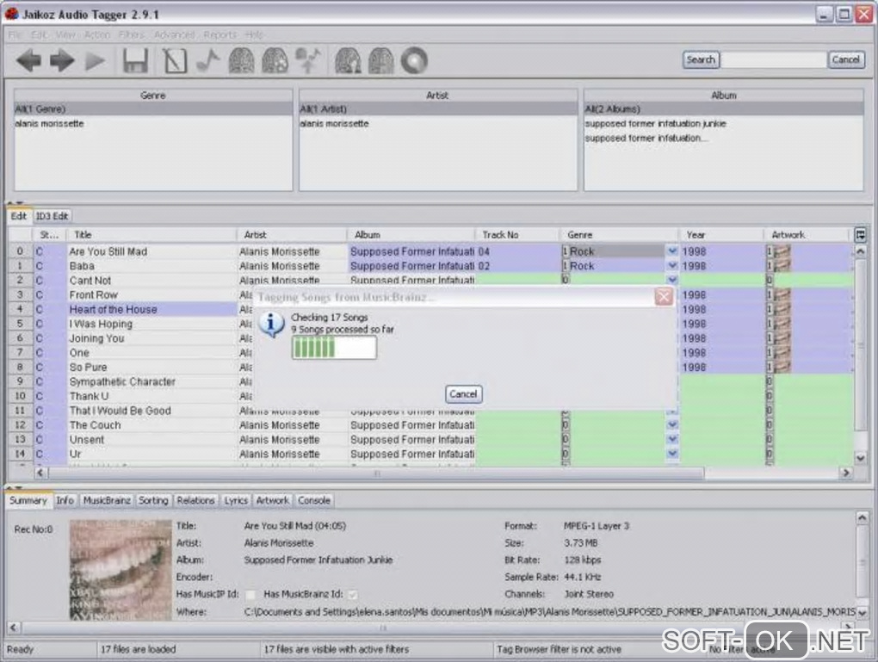Click the brain icon with figure silhouette
Viewport: 878px width, 662px height.
pyautogui.click(x=348, y=60)
